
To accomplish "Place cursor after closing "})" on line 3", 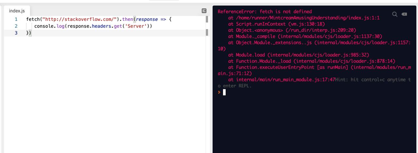I will [31, 33].
